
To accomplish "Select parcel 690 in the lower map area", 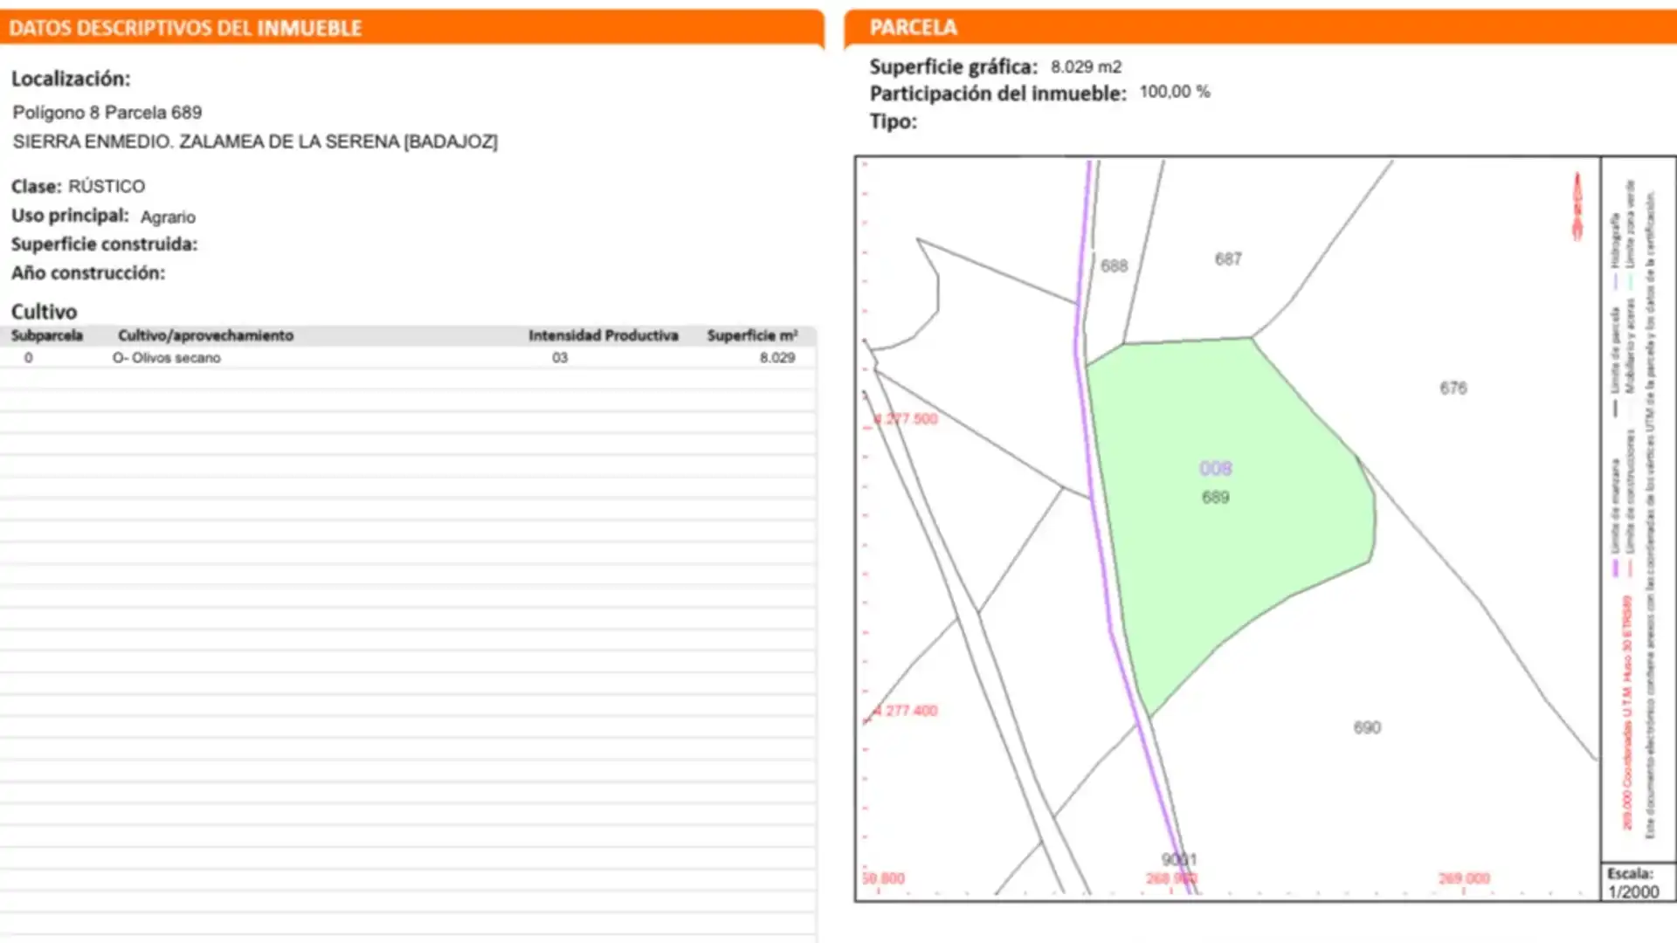I will click(x=1367, y=726).
